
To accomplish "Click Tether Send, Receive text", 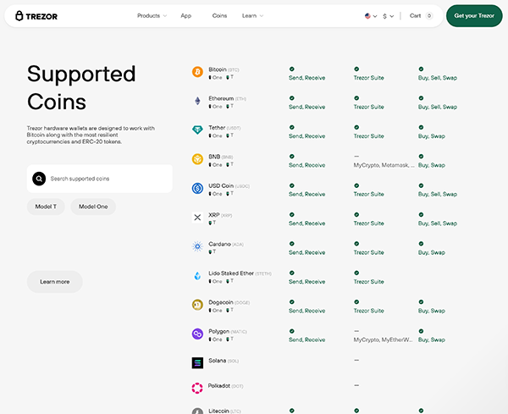I will (306, 136).
